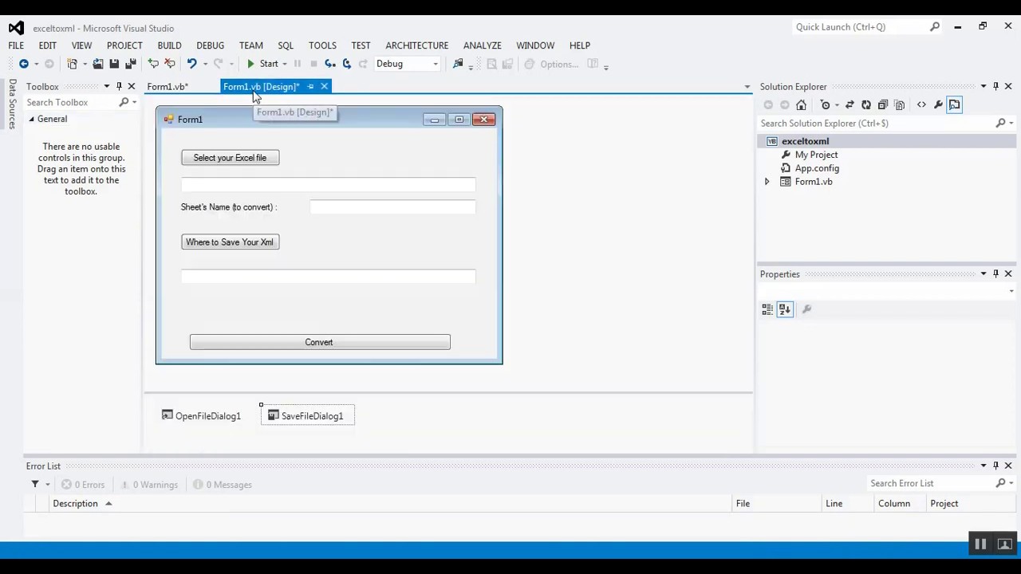The image size is (1021, 574).
Task: Select the OpenFileDialog1 component
Action: pos(201,415)
